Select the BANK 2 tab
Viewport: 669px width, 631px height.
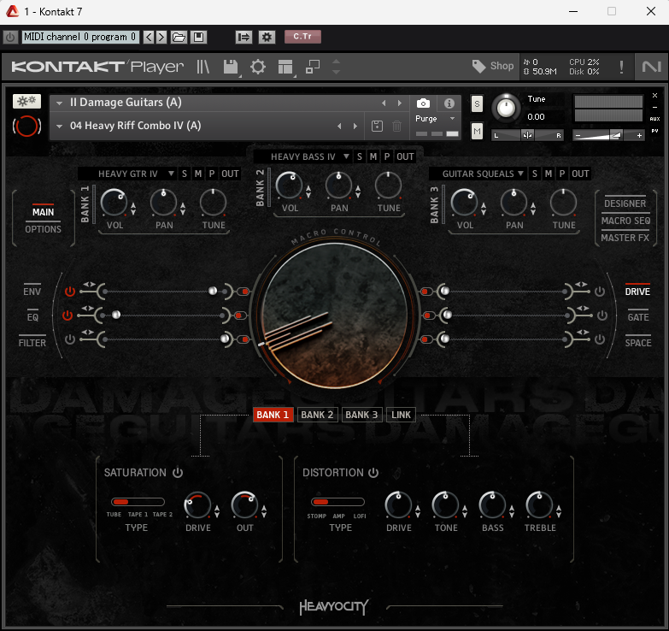(x=317, y=415)
